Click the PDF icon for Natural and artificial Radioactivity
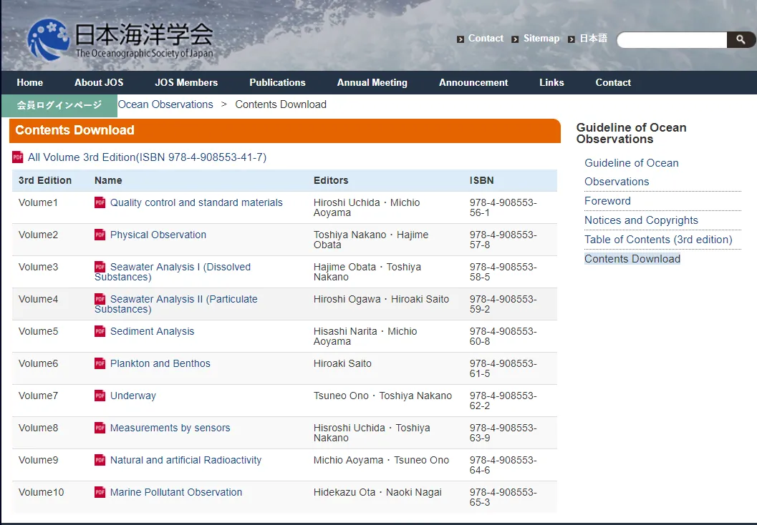 pos(100,461)
